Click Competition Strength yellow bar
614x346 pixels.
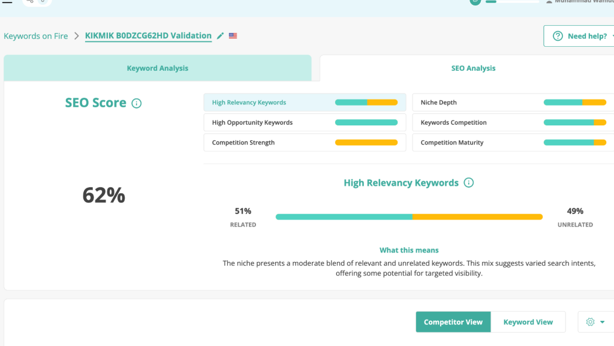coord(366,143)
